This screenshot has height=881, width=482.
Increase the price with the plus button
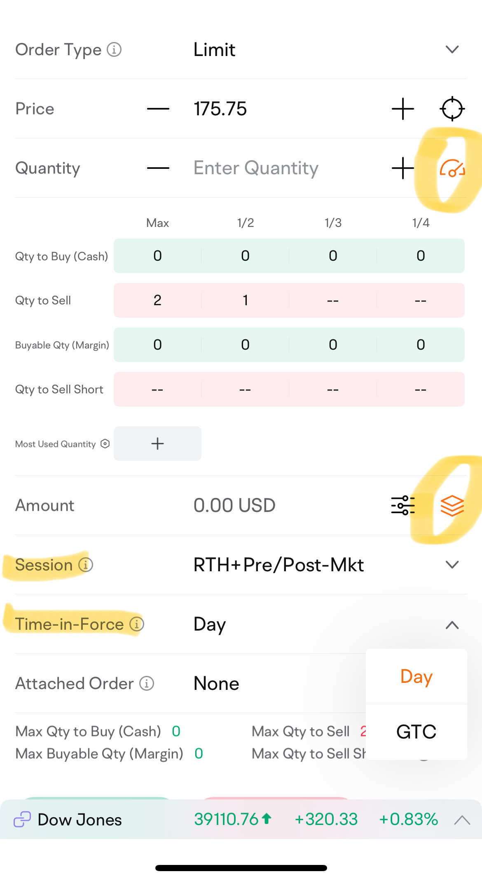(402, 109)
